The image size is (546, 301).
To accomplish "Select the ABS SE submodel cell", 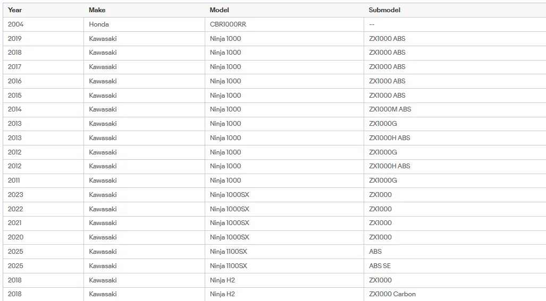I will [380, 265].
